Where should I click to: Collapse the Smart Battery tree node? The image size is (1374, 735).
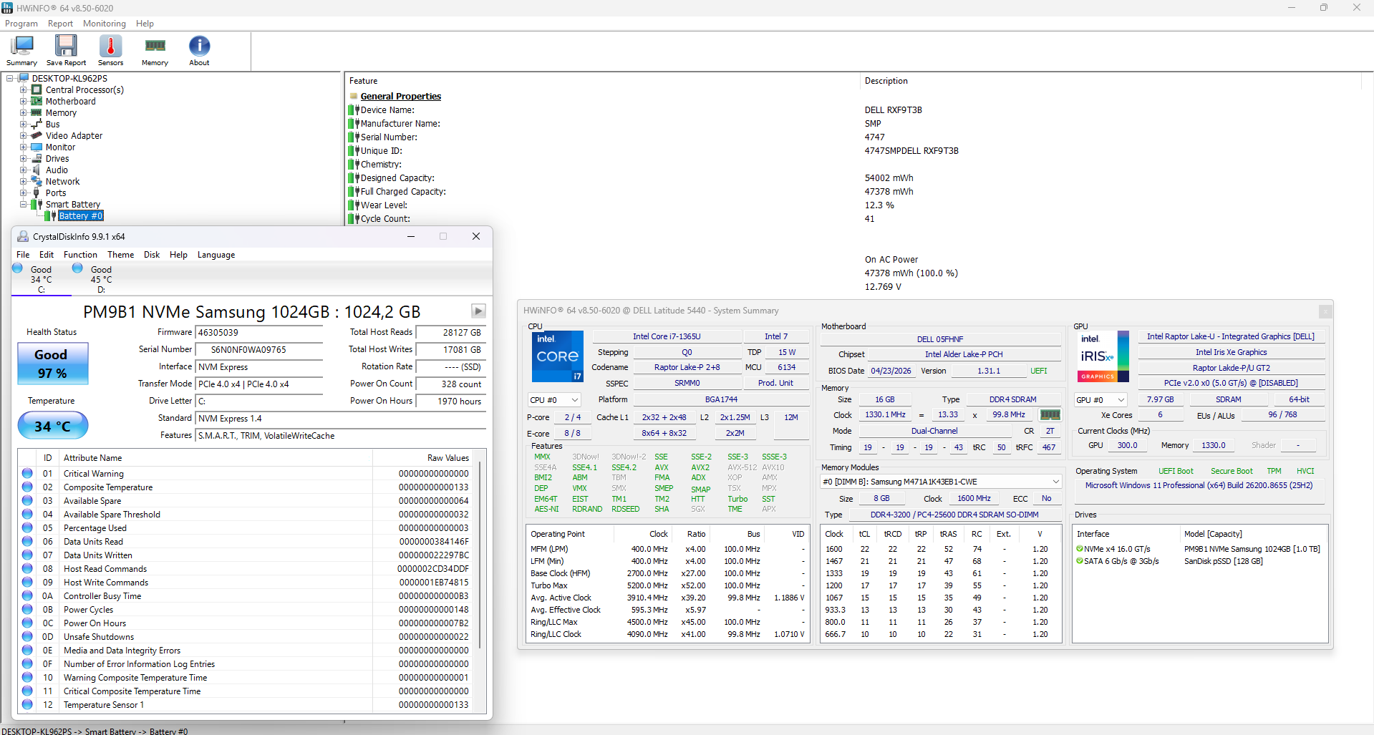click(x=24, y=205)
